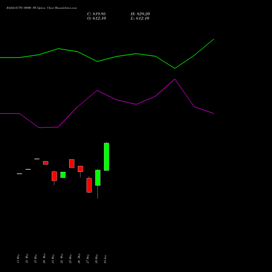Screen dimensions: 272x272
Task: Click the magenta indicator line's highest peak
Action: tap(175, 79)
